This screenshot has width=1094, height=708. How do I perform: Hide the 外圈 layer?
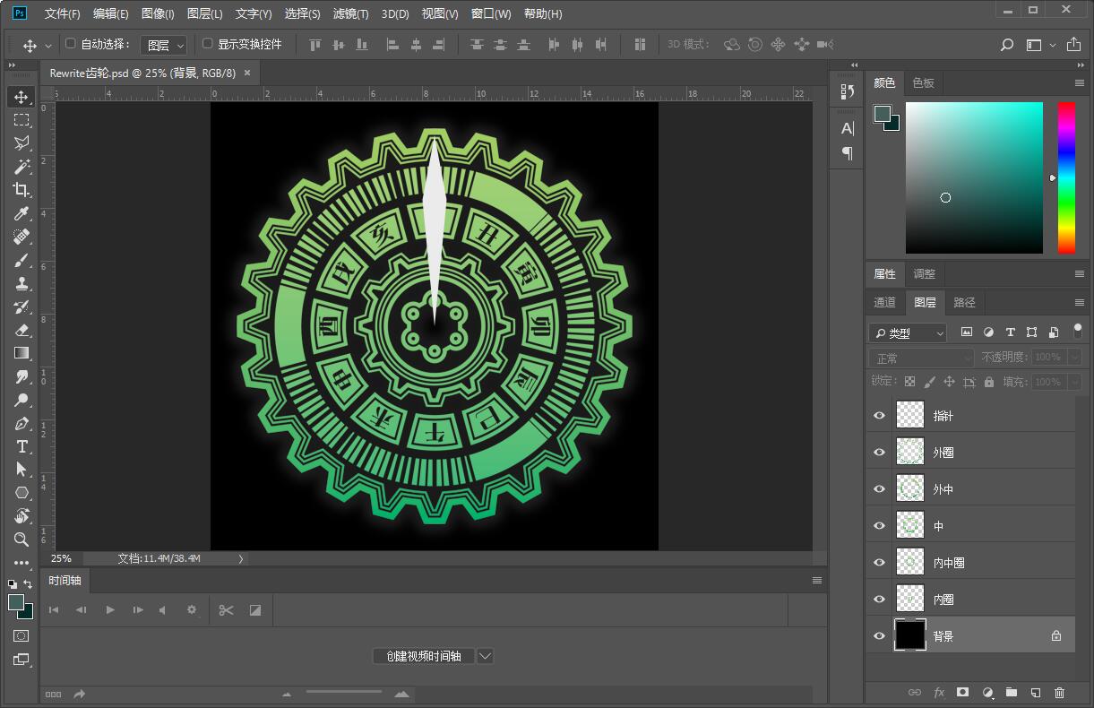click(x=879, y=453)
